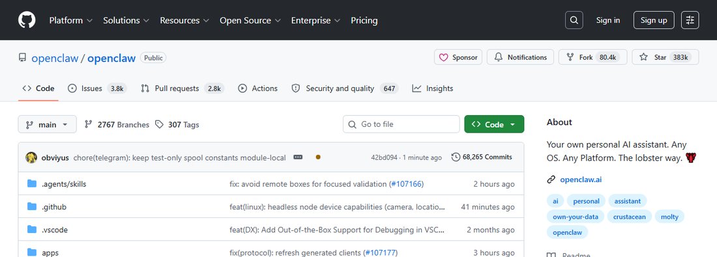Viewport: 717px width, 257px height.
Task: Open the openclaw owner link
Action: pyautogui.click(x=55, y=58)
